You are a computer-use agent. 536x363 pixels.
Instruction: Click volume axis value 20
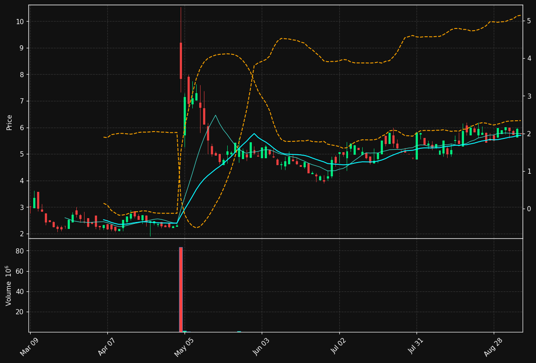[x=20, y=312]
